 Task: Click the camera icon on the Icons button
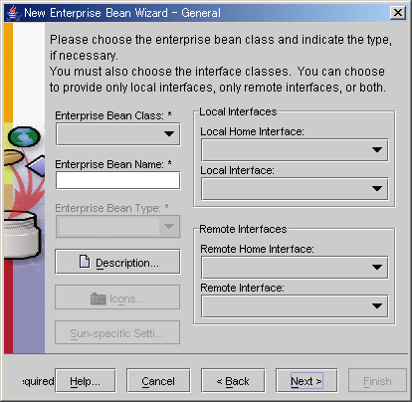pos(99,299)
